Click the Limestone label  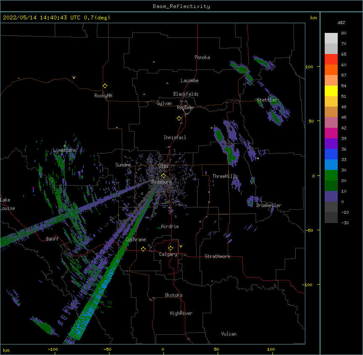(x=64, y=150)
